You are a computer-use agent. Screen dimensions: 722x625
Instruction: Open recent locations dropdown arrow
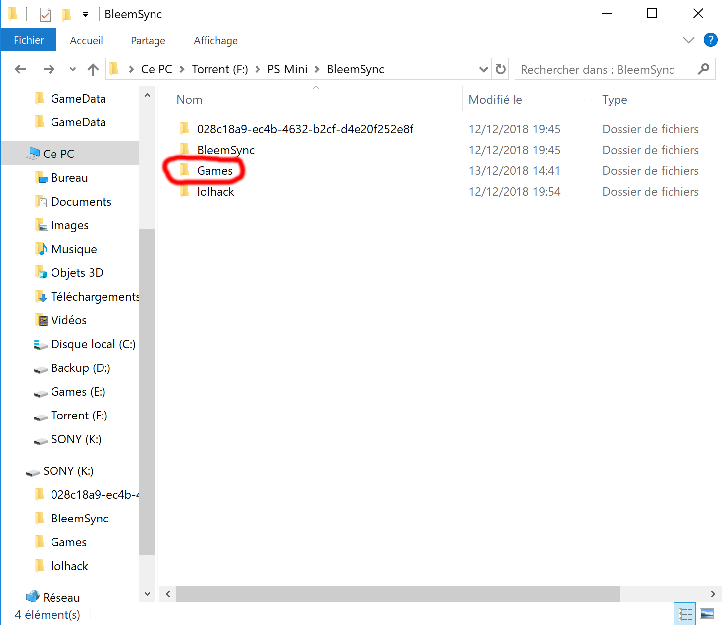click(73, 69)
